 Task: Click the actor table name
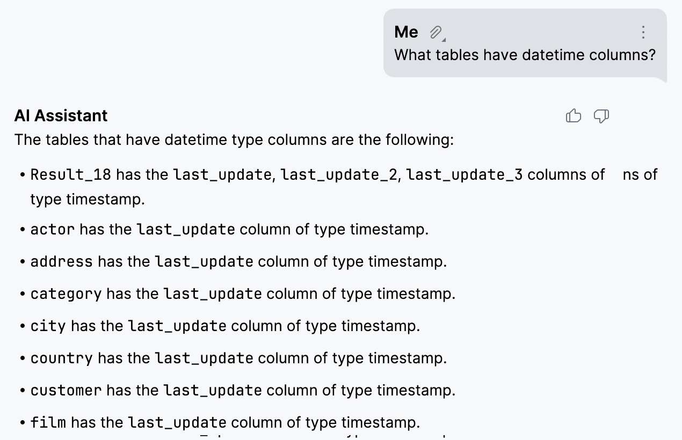click(53, 230)
